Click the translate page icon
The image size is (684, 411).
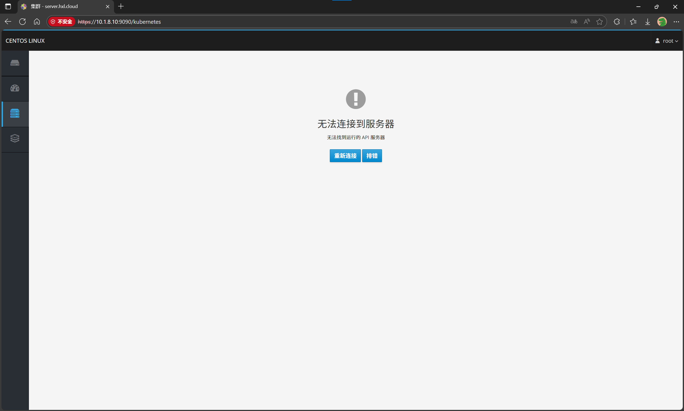coord(574,22)
